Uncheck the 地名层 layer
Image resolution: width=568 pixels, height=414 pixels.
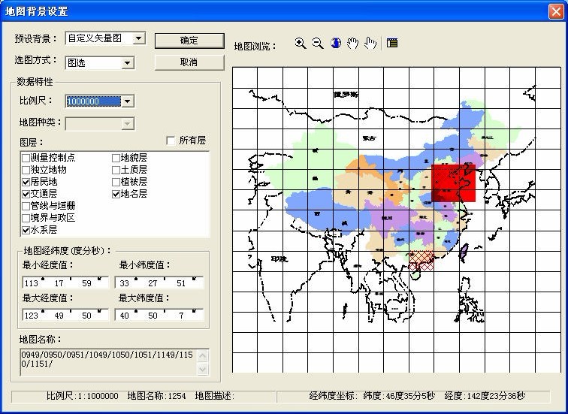click(x=116, y=194)
